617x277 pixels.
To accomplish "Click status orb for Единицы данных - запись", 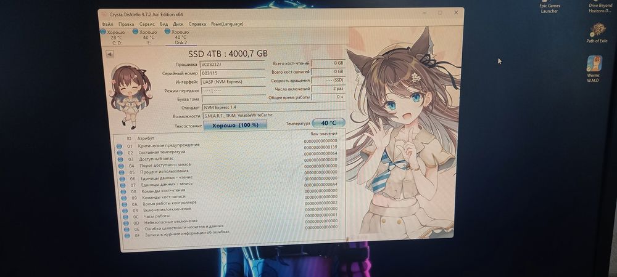I will click(122, 185).
